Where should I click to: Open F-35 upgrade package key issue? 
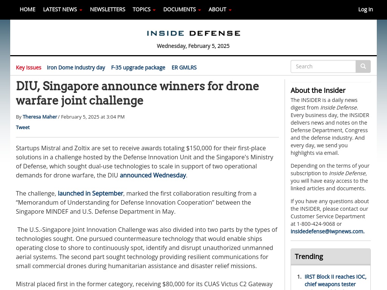(x=138, y=67)
